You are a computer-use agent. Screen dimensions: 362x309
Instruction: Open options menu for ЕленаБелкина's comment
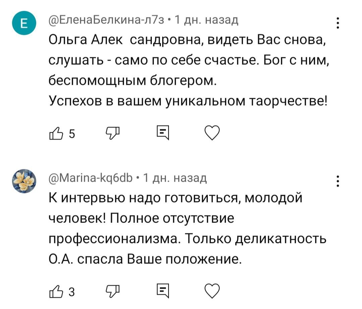pyautogui.click(x=338, y=23)
